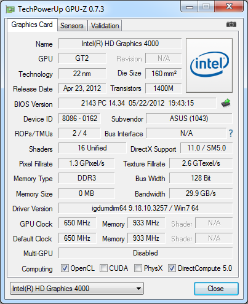The image size is (248, 304).
Task: Select the Graphics Card tab
Action: point(32,25)
